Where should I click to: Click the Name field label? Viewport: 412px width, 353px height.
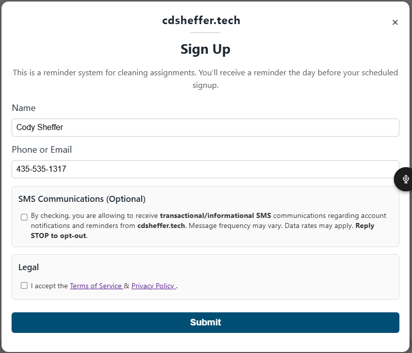coord(24,108)
